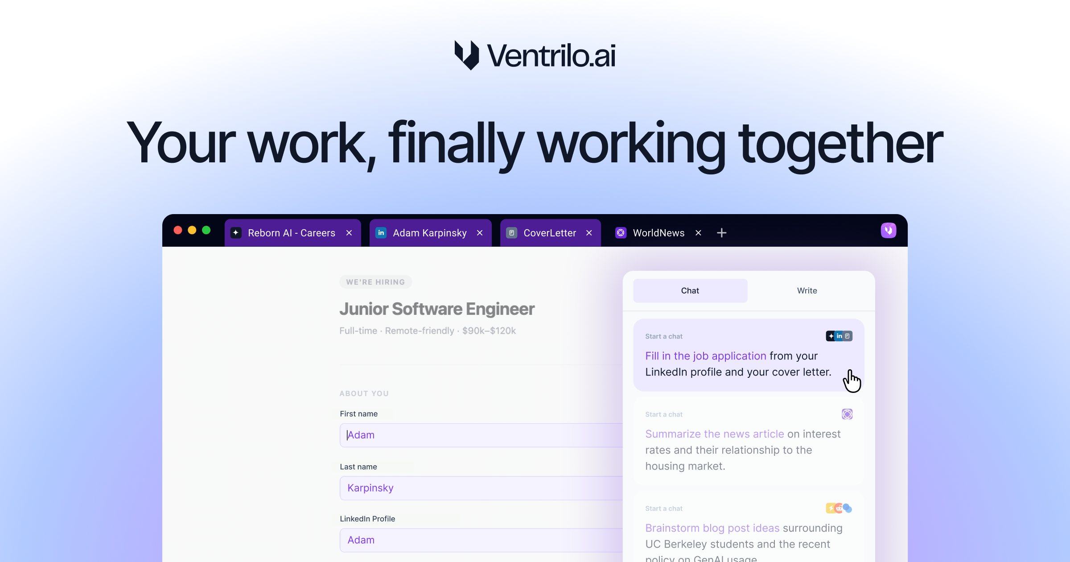Click the green maximize window dot
Viewport: 1070px width, 562px height.
click(x=206, y=230)
